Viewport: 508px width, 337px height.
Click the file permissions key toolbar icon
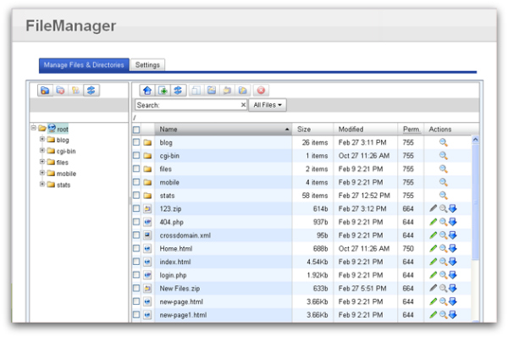click(x=243, y=91)
